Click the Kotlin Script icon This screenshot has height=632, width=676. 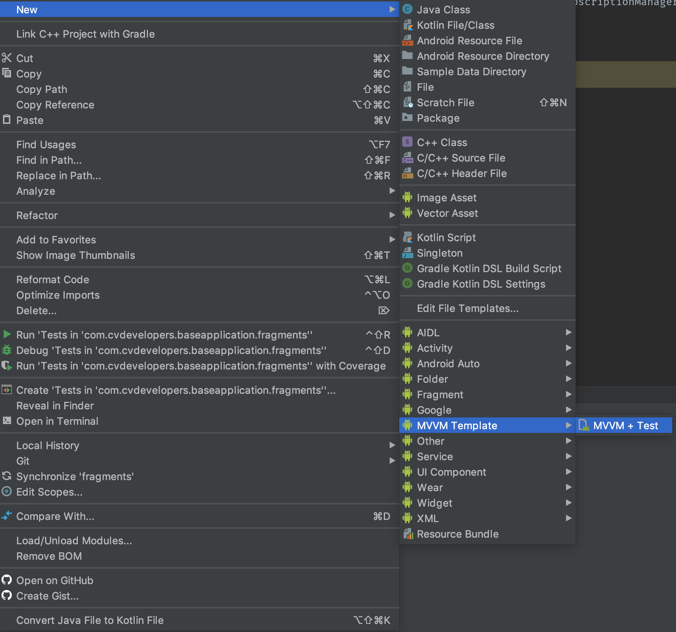pos(407,237)
